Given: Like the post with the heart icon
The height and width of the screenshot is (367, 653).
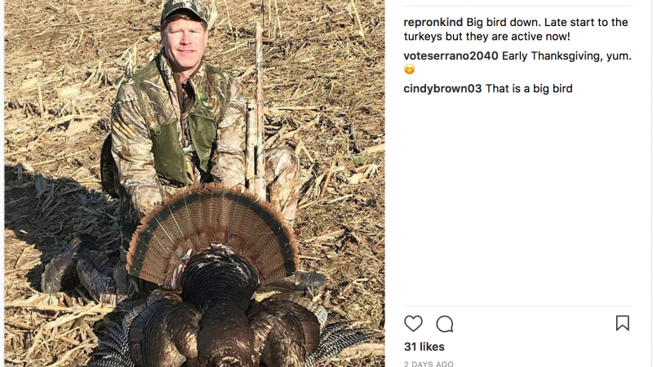Looking at the screenshot, I should click(413, 323).
